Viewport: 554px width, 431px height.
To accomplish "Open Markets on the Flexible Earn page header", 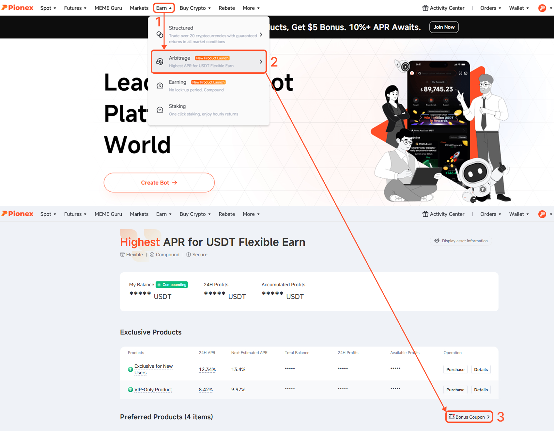I will (x=139, y=214).
